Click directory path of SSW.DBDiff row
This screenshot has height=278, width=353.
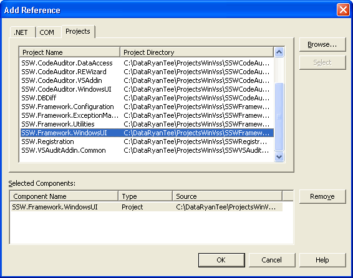pos(196,98)
